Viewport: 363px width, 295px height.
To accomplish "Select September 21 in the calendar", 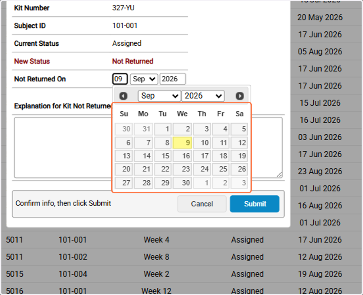I will click(x=143, y=169).
